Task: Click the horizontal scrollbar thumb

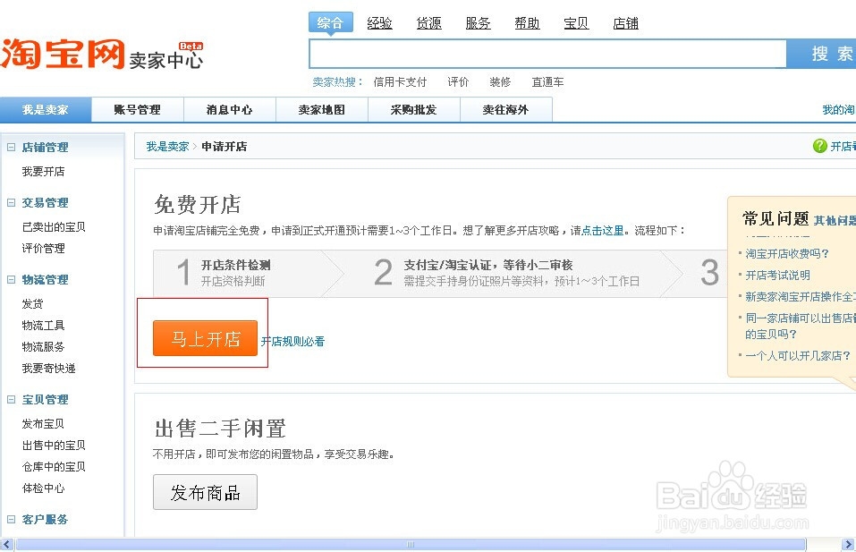Action: 411,544
